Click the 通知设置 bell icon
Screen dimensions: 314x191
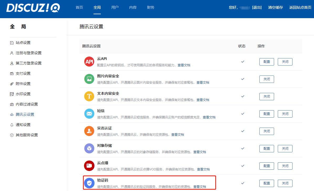click(12, 125)
